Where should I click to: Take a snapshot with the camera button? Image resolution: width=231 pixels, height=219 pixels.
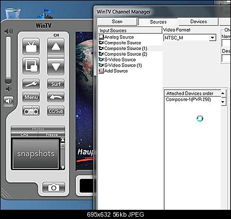(x=53, y=187)
